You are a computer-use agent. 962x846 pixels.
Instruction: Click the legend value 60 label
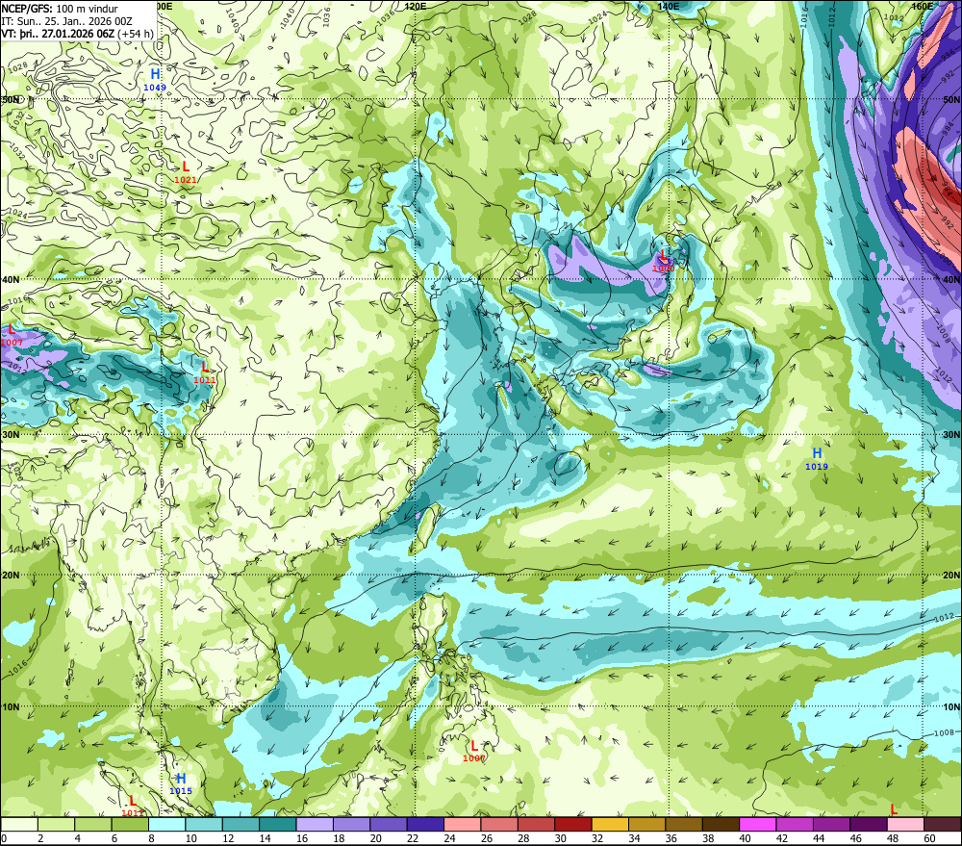coord(929,838)
